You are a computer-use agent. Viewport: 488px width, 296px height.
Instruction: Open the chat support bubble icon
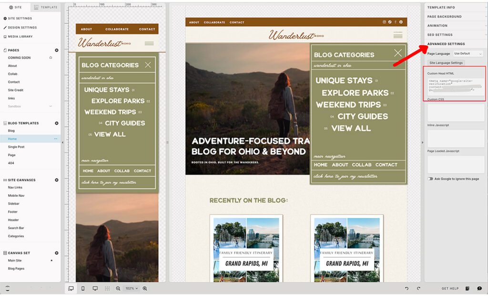click(x=479, y=288)
